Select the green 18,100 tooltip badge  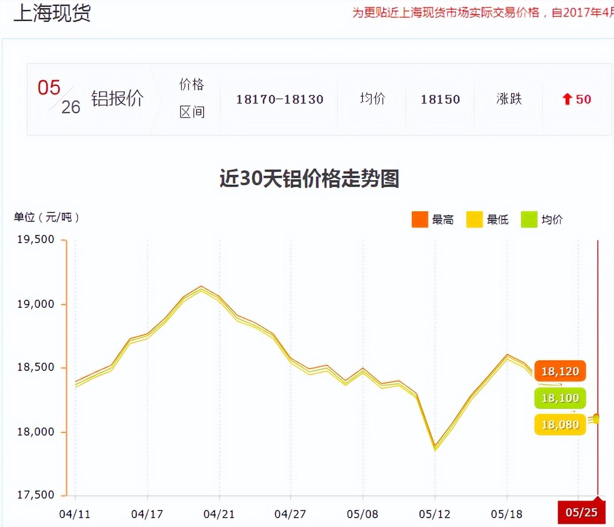[560, 398]
